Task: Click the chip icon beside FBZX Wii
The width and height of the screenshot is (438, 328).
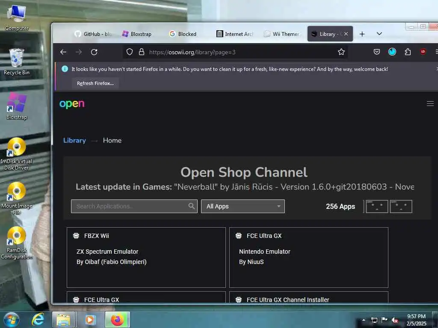Action: tap(76, 236)
